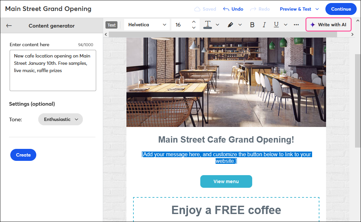
Task: Click the scroll up arrow at top right
Action: (358, 21)
